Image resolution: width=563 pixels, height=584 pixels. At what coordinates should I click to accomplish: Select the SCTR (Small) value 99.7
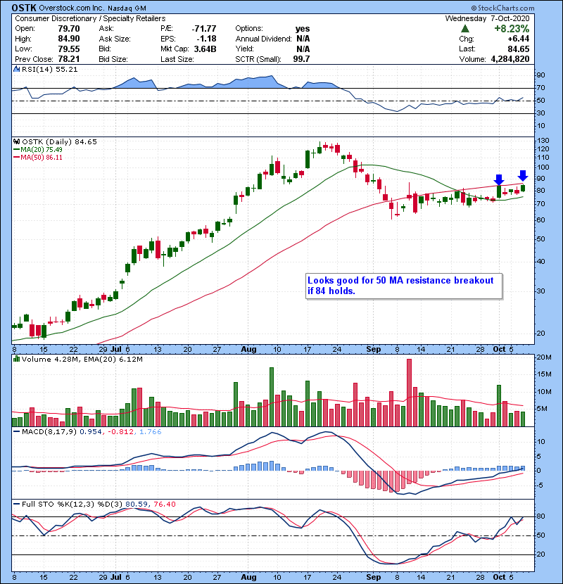point(301,59)
